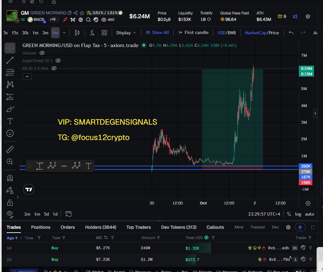Open the Holders (3644) tab

[100, 227]
